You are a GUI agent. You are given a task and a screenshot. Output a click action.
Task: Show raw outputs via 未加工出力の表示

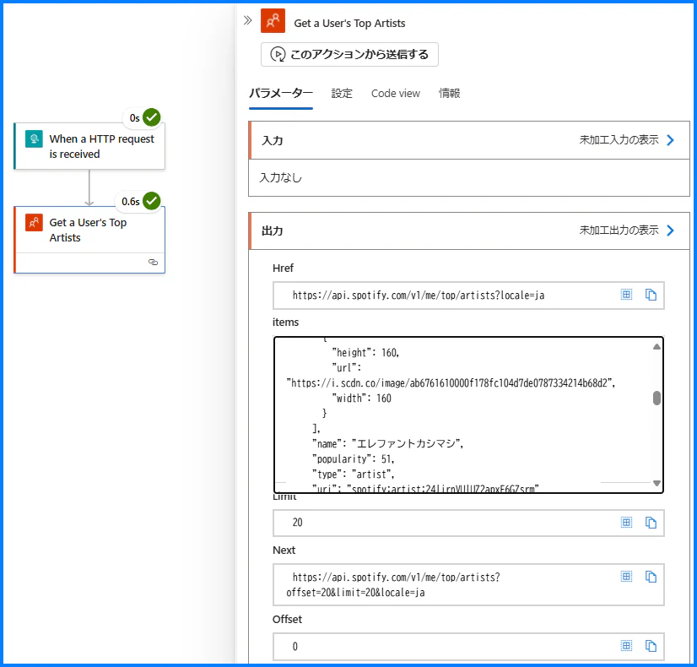(x=619, y=230)
